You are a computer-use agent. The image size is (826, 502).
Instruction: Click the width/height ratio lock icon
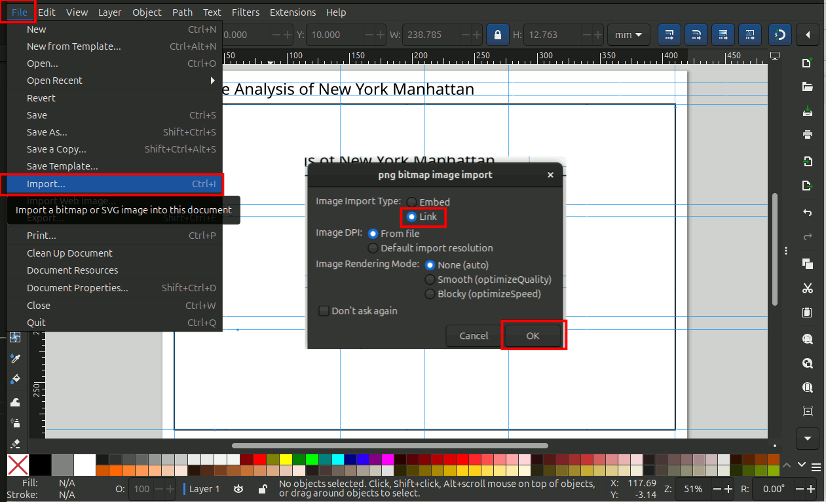click(x=498, y=34)
